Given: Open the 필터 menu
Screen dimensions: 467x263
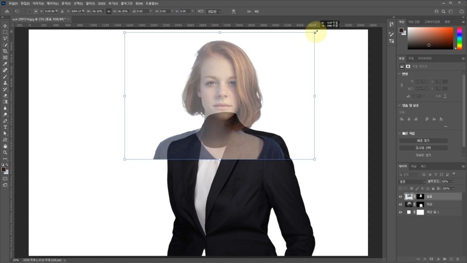Looking at the screenshot, I should (90, 4).
